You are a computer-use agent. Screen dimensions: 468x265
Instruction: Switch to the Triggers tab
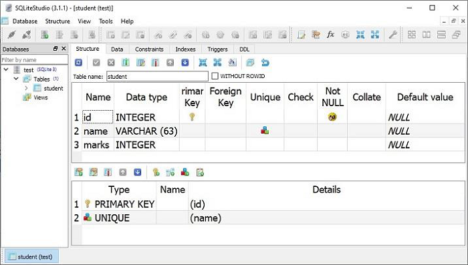coord(217,49)
